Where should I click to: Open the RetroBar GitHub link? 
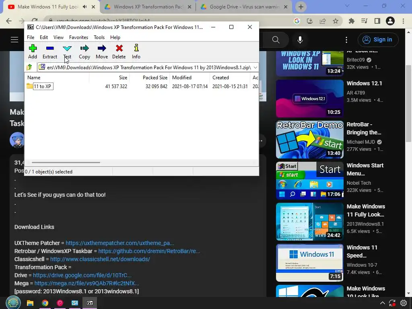(x=149, y=251)
